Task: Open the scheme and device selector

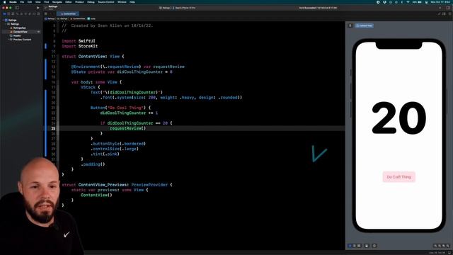Action: (x=178, y=8)
